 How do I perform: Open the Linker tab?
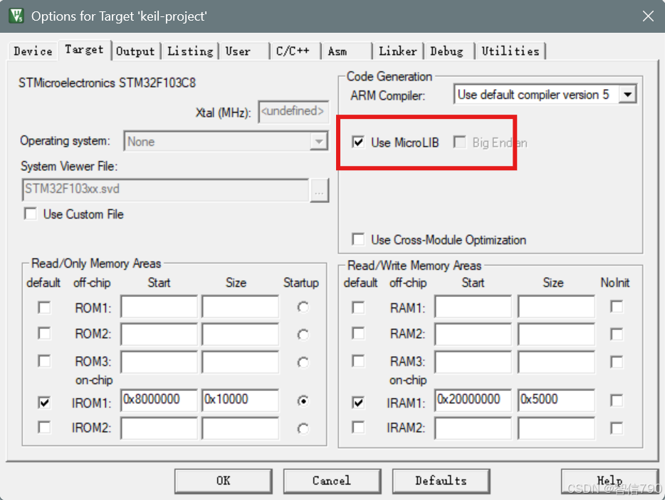pos(398,51)
